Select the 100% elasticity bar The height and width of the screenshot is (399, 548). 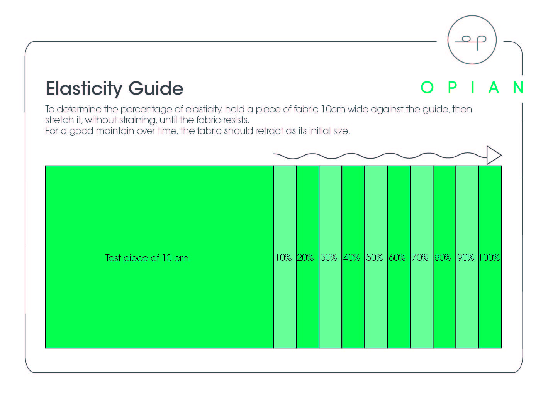click(490, 257)
